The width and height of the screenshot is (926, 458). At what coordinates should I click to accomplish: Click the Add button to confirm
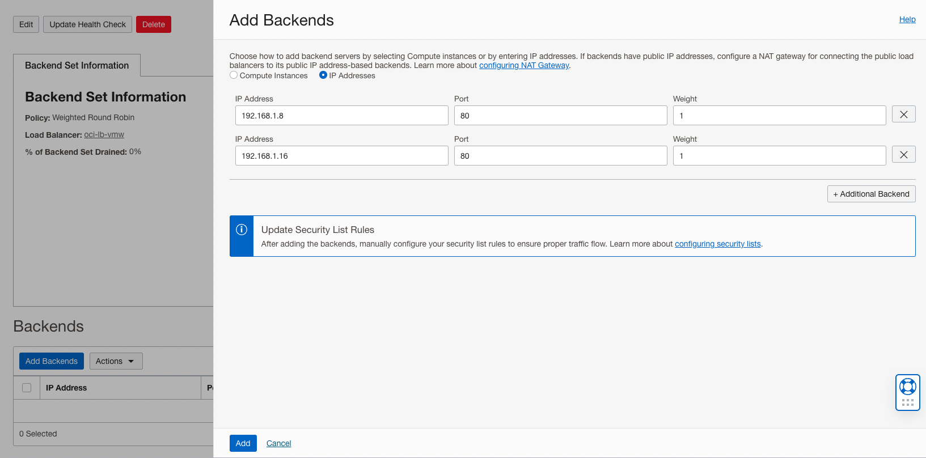tap(243, 443)
